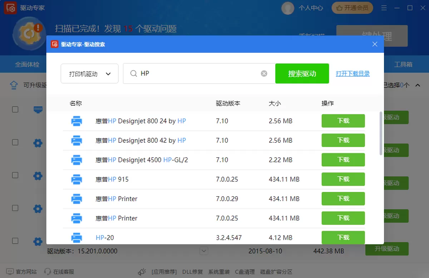429x278 pixels.
Task: Click the date 2015-08-10
Action: coord(265,251)
